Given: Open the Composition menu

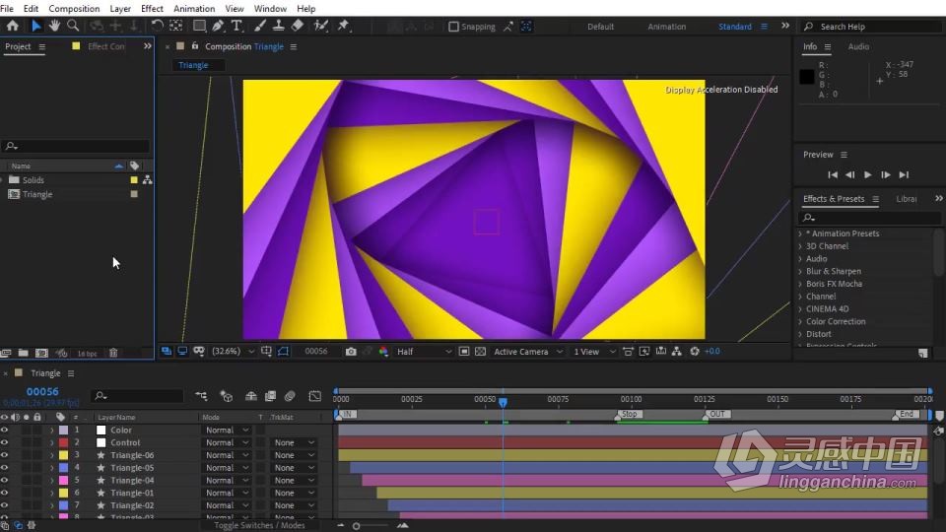Looking at the screenshot, I should 74,9.
